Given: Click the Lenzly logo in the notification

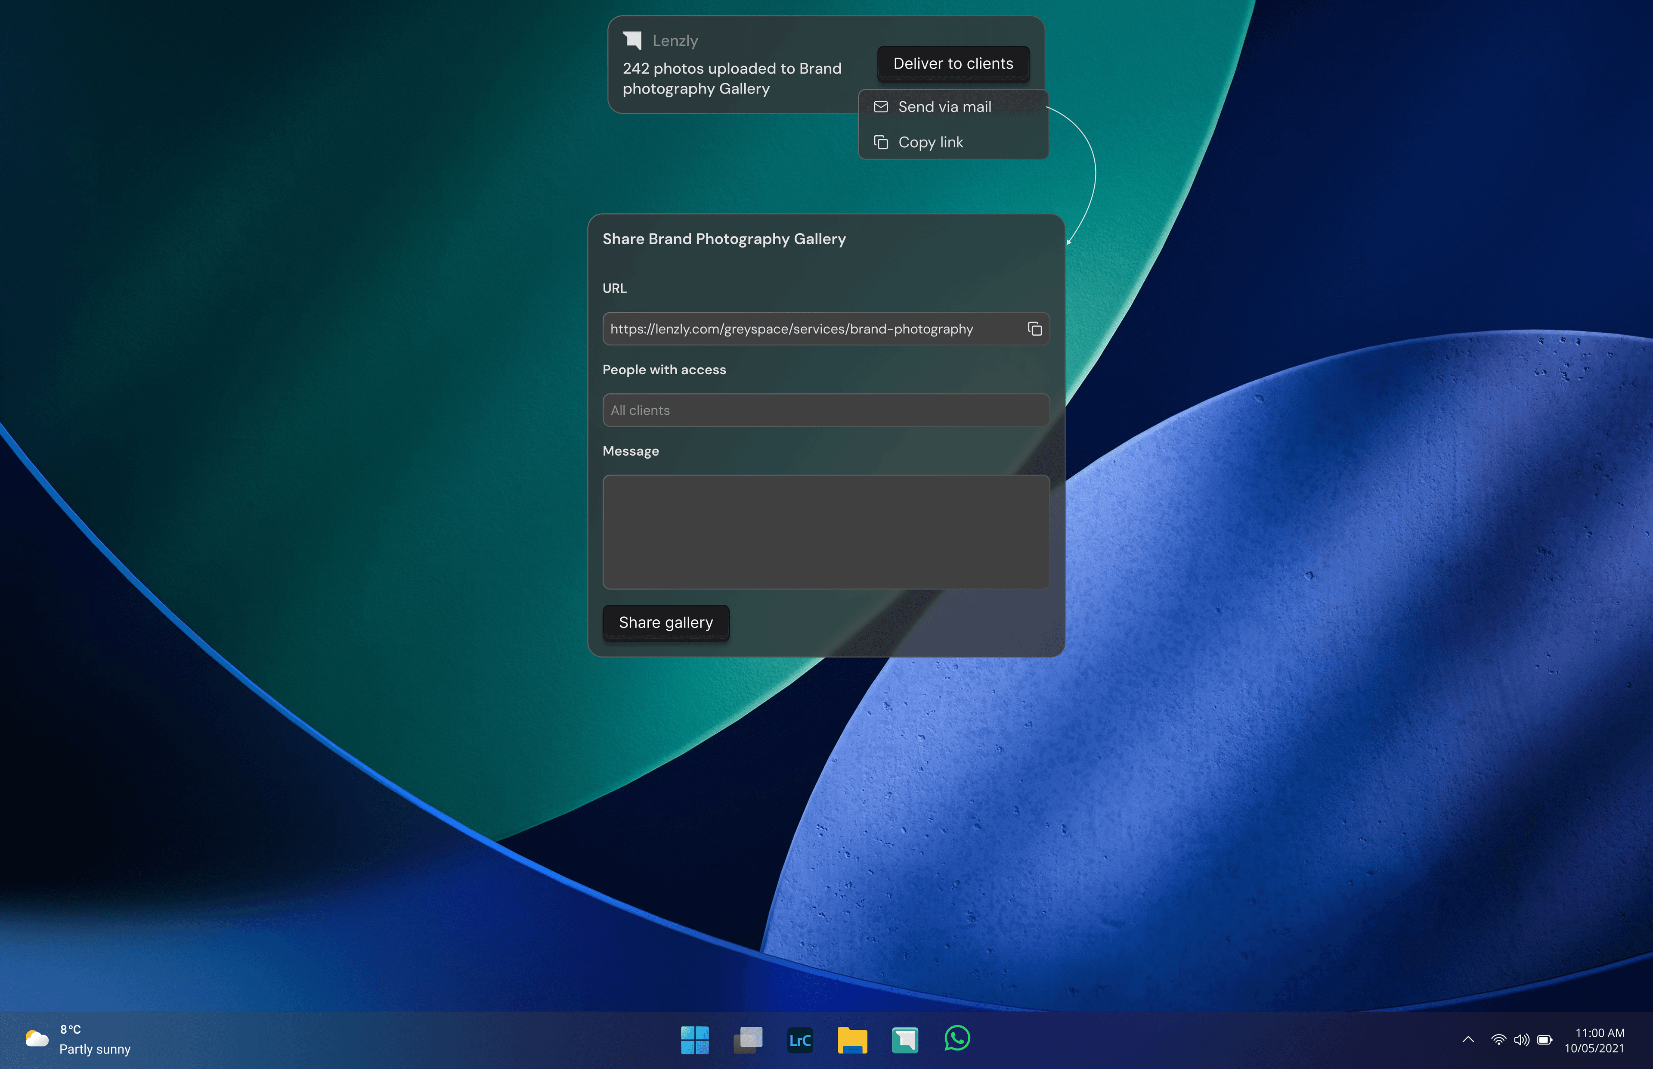Looking at the screenshot, I should (x=632, y=40).
